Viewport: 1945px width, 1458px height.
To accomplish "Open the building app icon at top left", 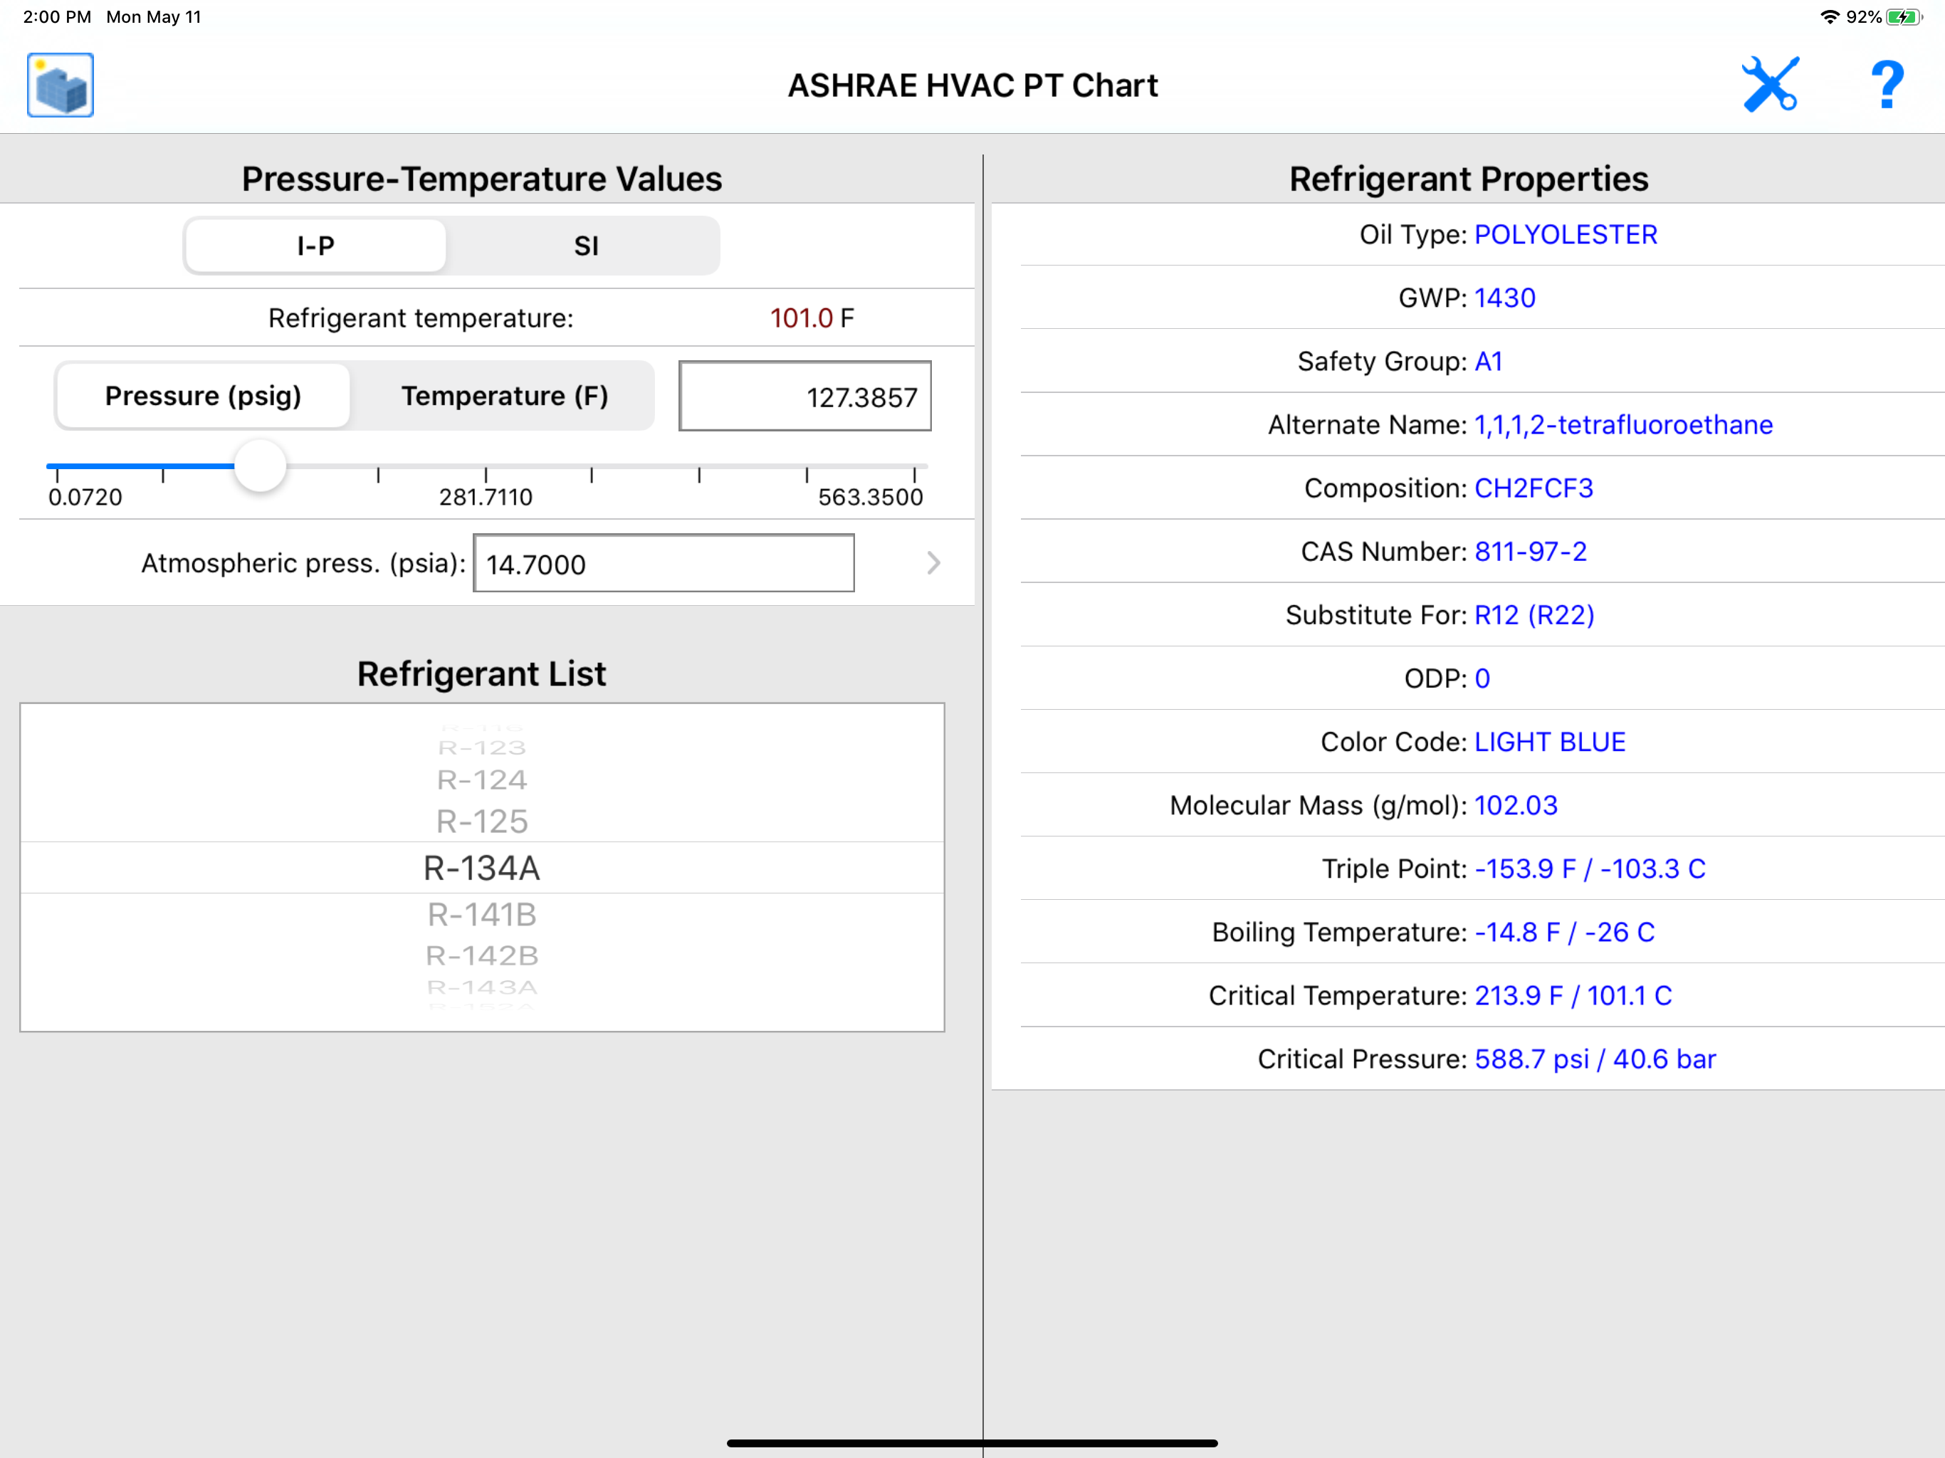I will (x=61, y=85).
